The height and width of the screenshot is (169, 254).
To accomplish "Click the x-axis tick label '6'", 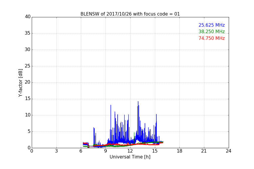I will (x=81, y=151).
